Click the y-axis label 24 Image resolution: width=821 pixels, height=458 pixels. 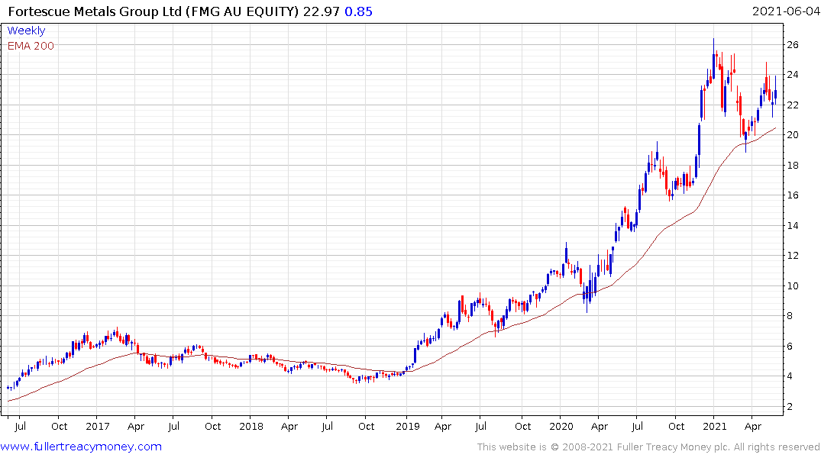tap(793, 74)
